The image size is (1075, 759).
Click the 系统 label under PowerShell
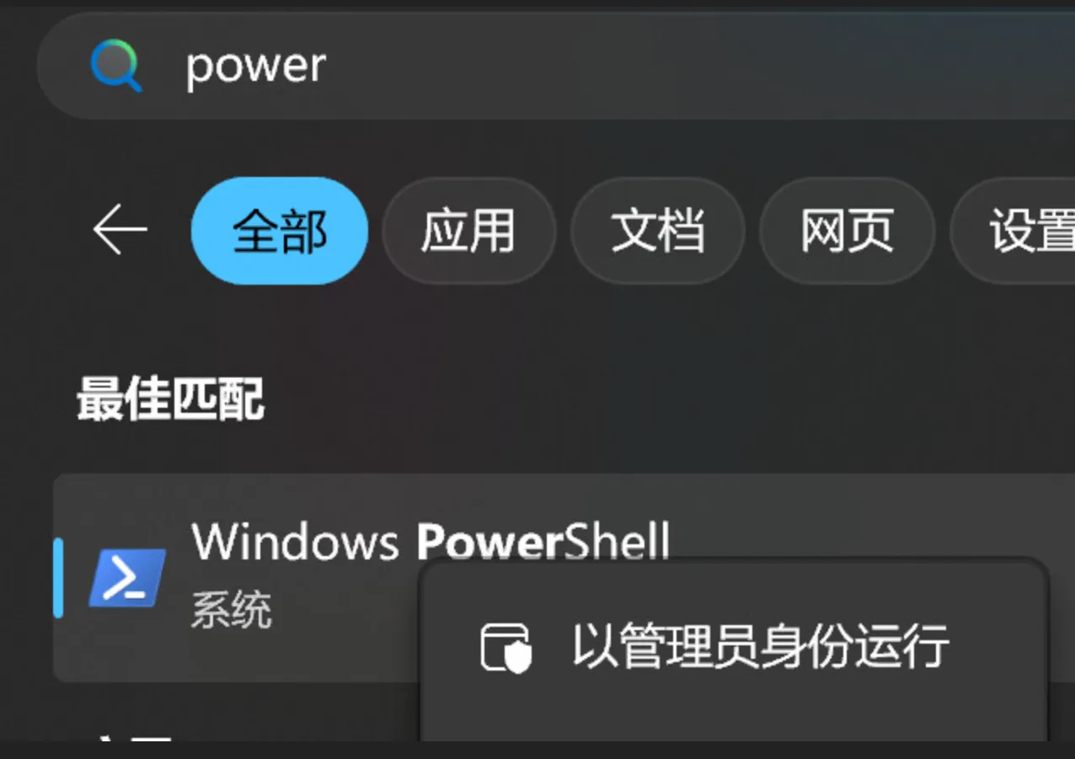231,609
